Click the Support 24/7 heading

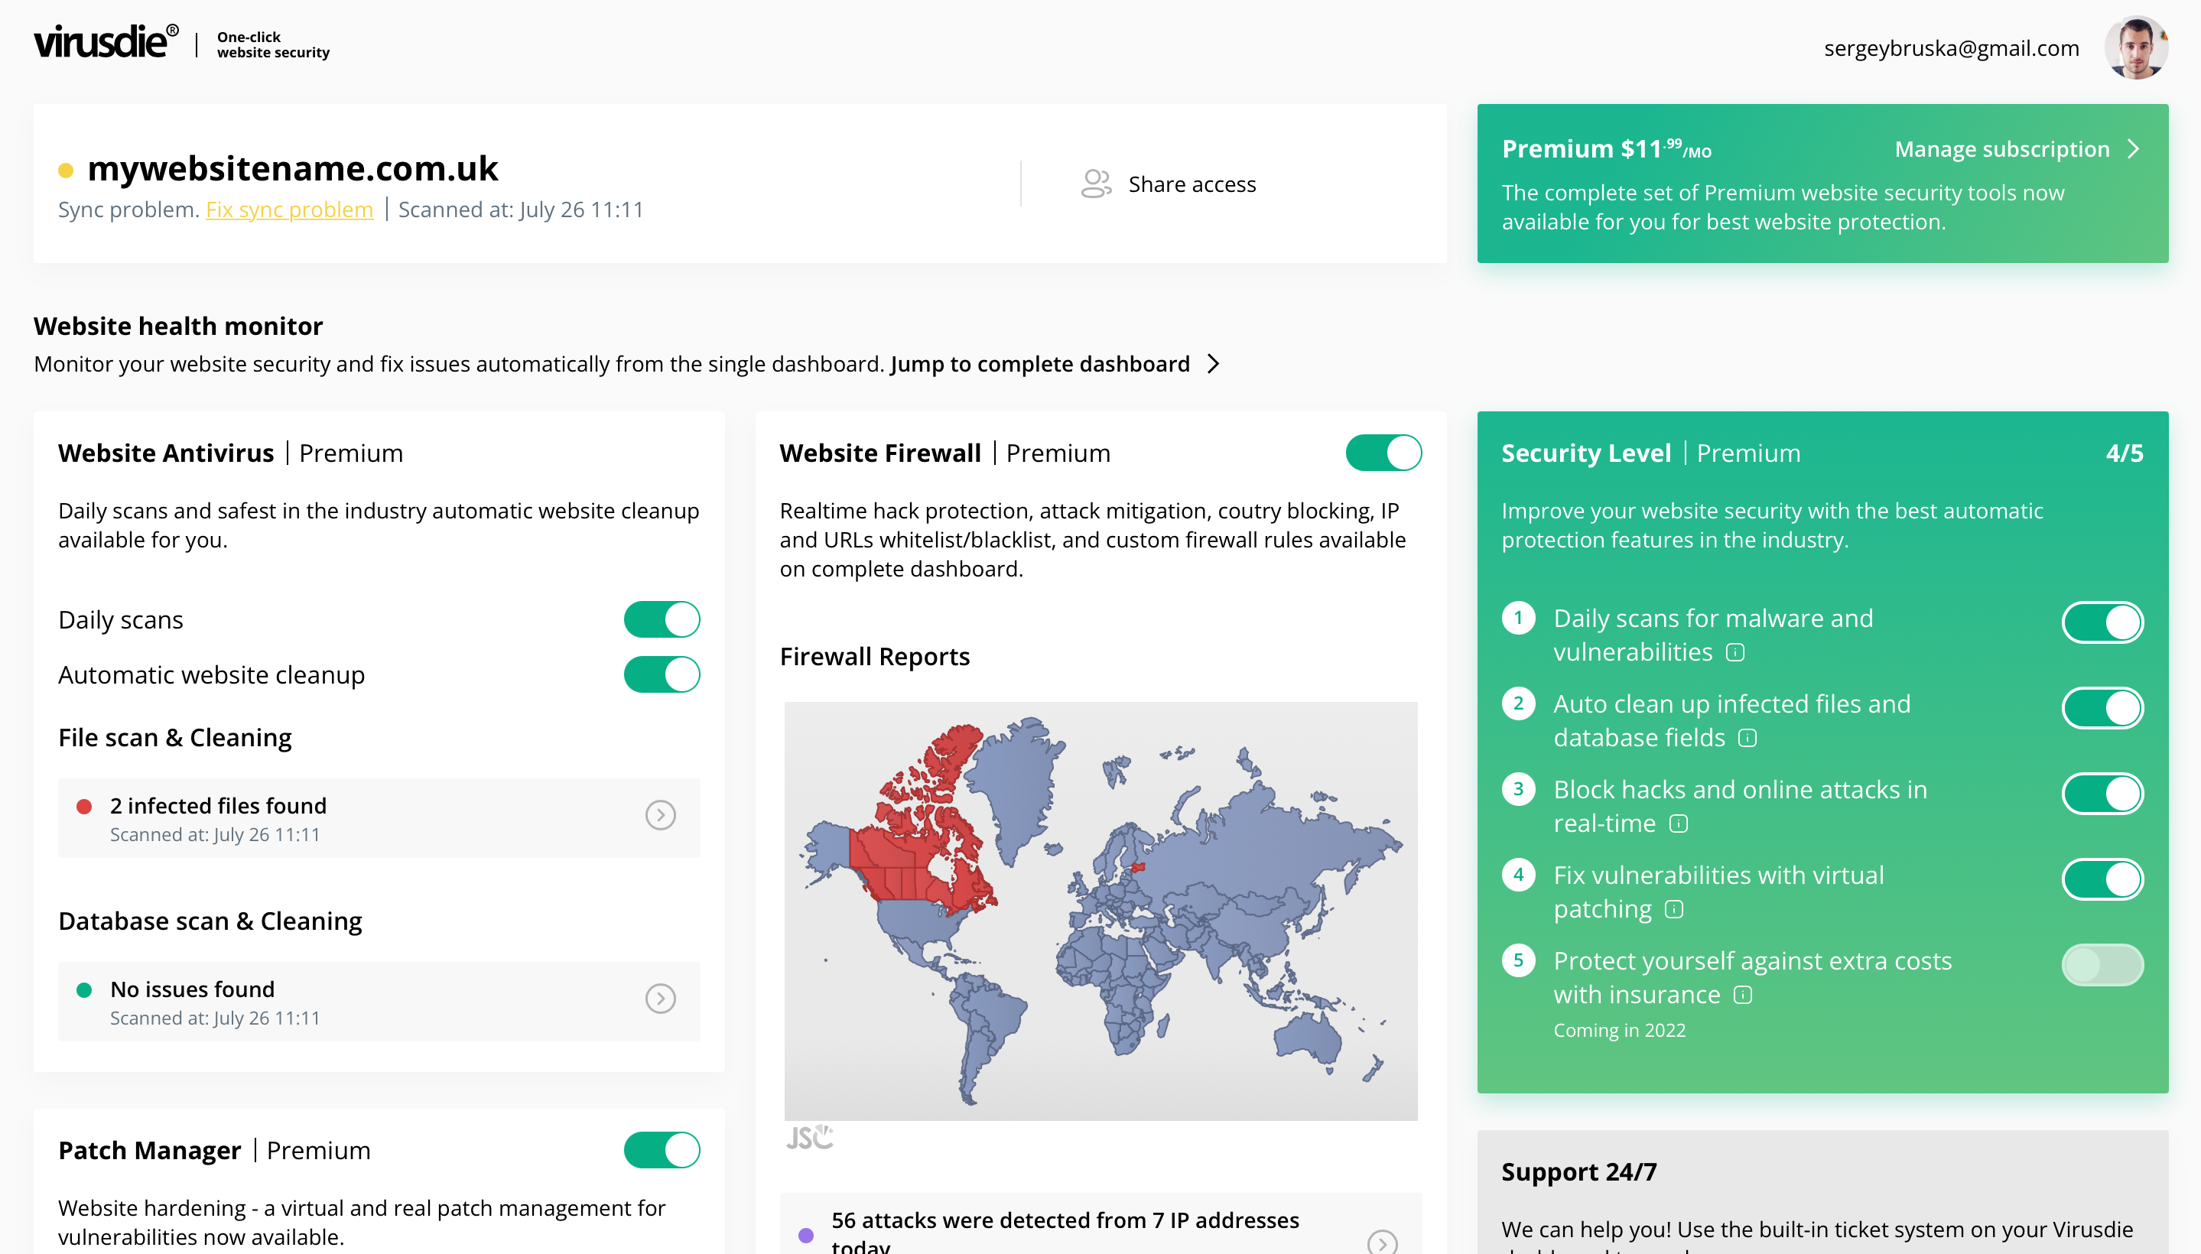[x=1579, y=1171]
